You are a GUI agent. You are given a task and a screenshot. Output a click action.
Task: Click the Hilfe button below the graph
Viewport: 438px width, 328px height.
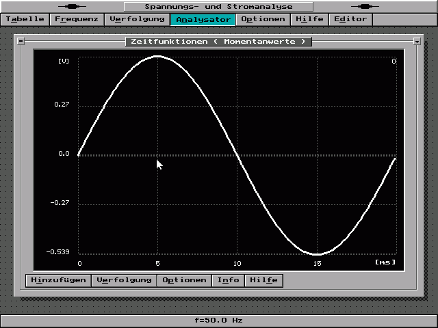click(263, 280)
